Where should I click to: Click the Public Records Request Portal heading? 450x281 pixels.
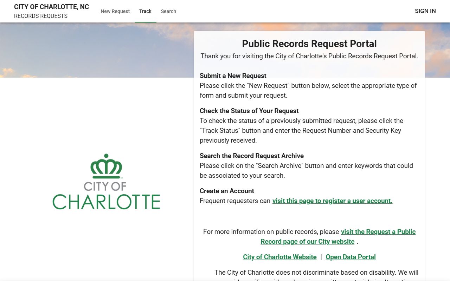click(309, 44)
